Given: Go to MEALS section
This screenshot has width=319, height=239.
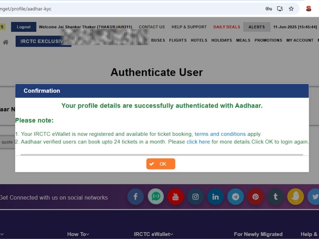Looking at the screenshot, I should tap(243, 40).
